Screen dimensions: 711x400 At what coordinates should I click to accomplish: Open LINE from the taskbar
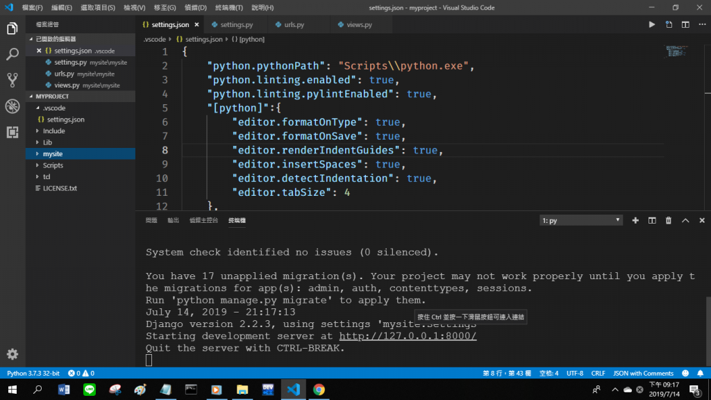pyautogui.click(x=90, y=390)
